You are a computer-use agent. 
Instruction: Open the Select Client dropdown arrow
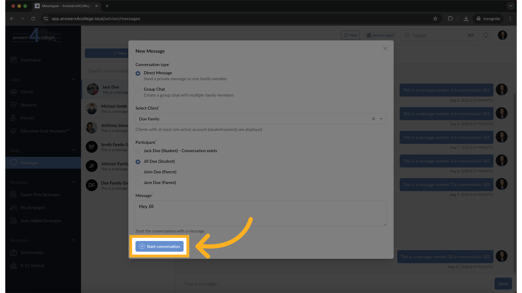point(381,119)
